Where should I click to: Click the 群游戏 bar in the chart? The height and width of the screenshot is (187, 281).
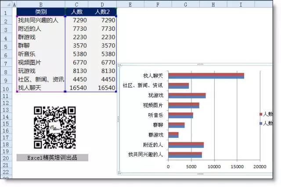(x=173, y=135)
